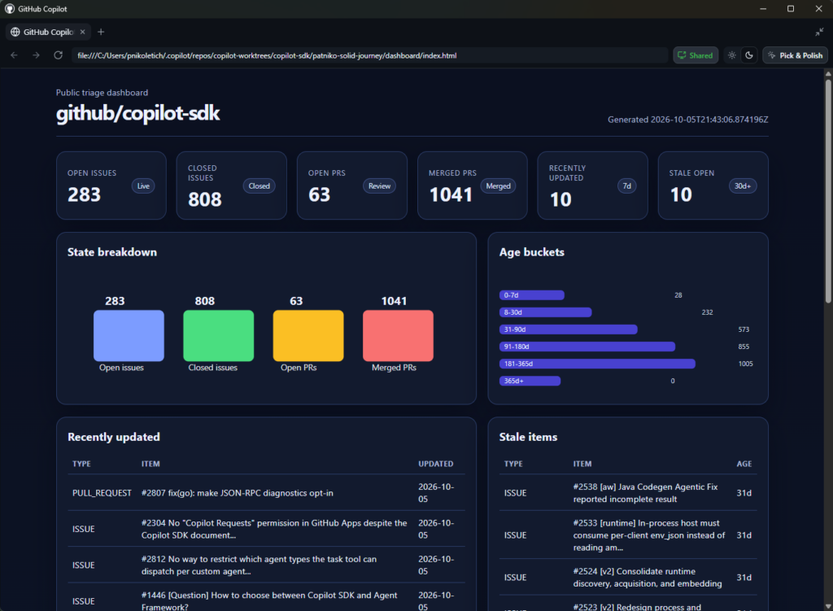This screenshot has height=611, width=833.
Task: Click the UPDATED column header
Action: (436, 464)
